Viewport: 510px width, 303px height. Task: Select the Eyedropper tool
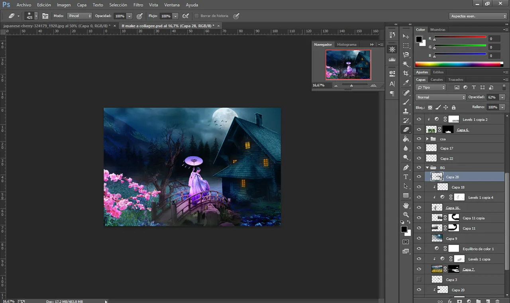[x=406, y=83]
